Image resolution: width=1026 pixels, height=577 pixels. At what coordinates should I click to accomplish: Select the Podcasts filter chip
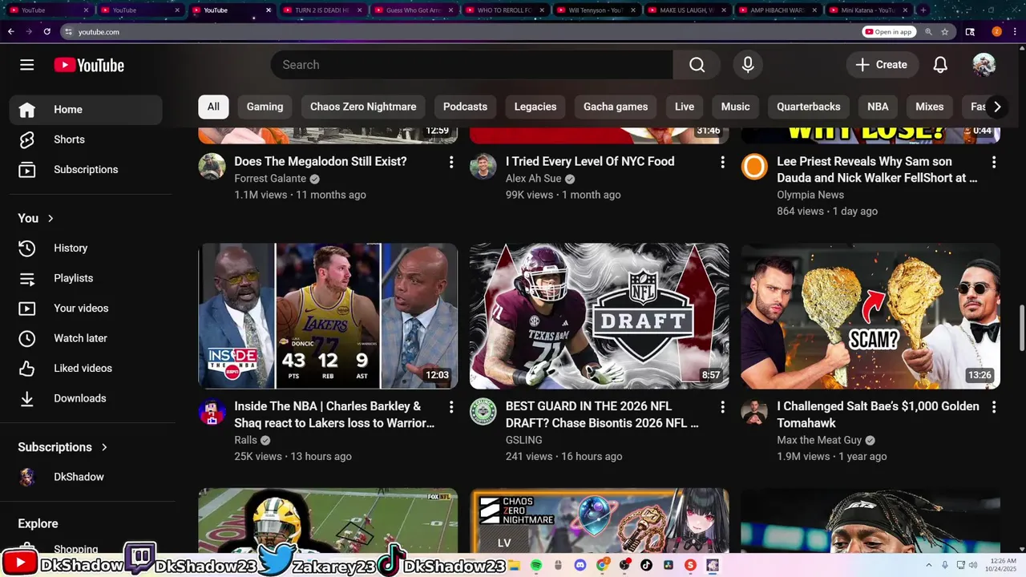465,107
